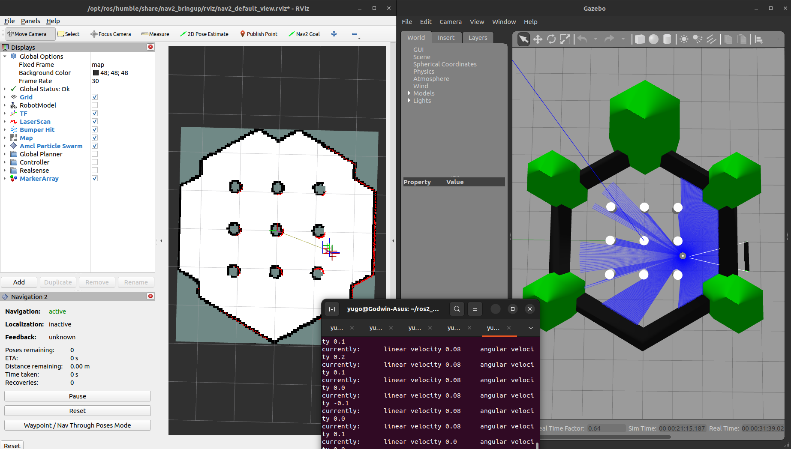Insert a cylinder shape in Gazebo
Image resolution: width=791 pixels, height=449 pixels.
[667, 39]
